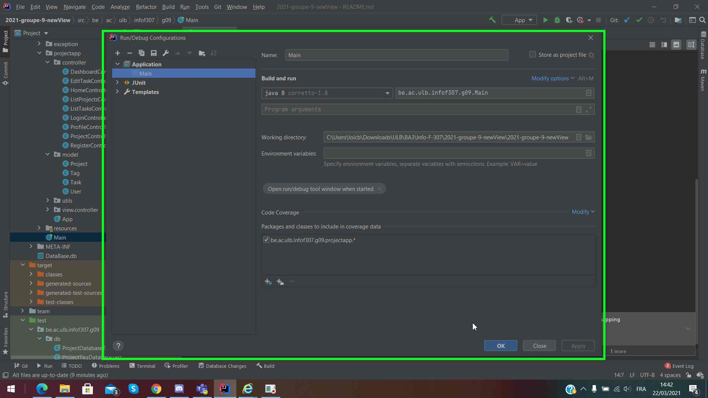Click the Name input field
Image resolution: width=708 pixels, height=398 pixels.
pyautogui.click(x=396, y=55)
